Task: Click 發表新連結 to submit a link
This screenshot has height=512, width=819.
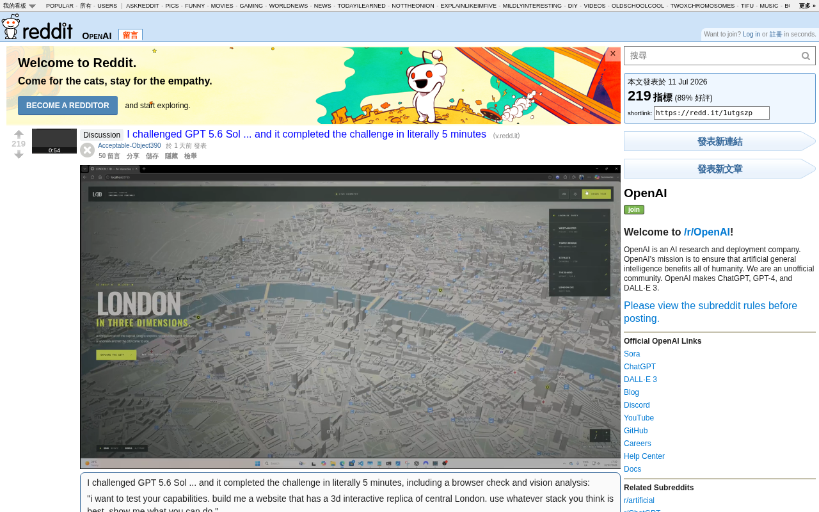Action: (x=720, y=141)
